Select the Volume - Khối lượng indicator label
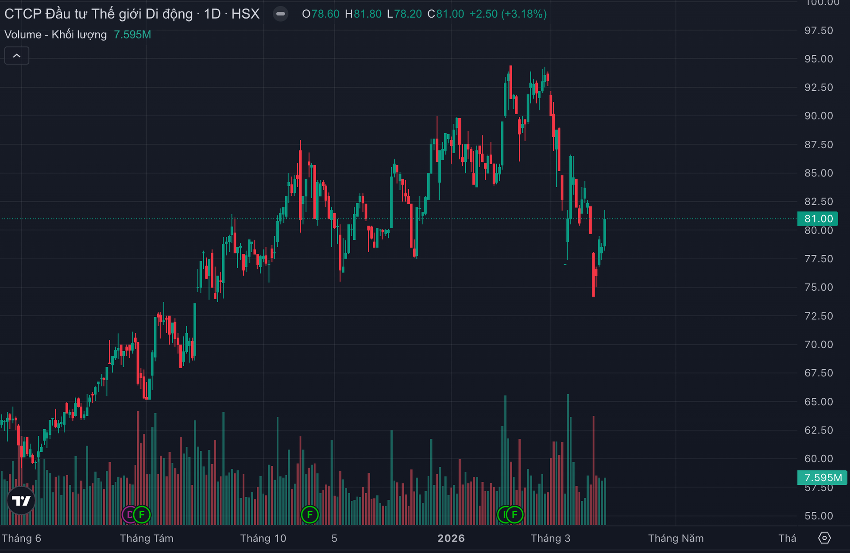This screenshot has height=553, width=850. click(x=55, y=35)
